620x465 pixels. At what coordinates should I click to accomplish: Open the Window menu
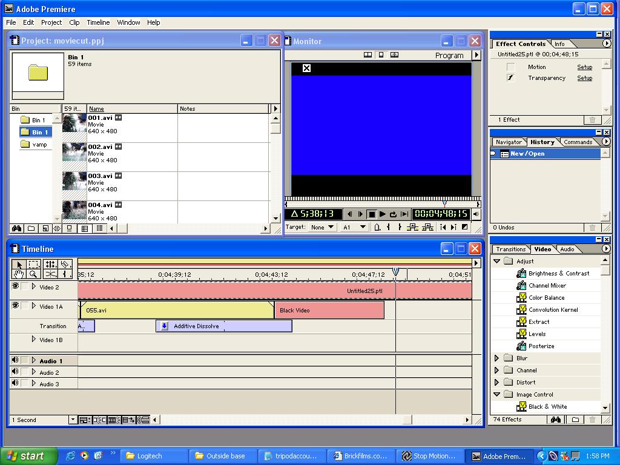pos(128,22)
